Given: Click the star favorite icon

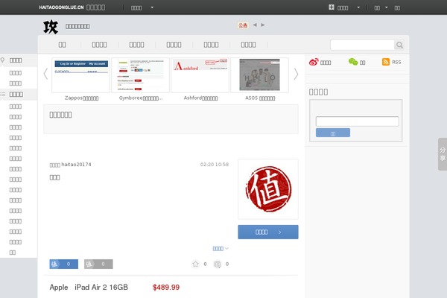Looking at the screenshot, I should (x=195, y=264).
